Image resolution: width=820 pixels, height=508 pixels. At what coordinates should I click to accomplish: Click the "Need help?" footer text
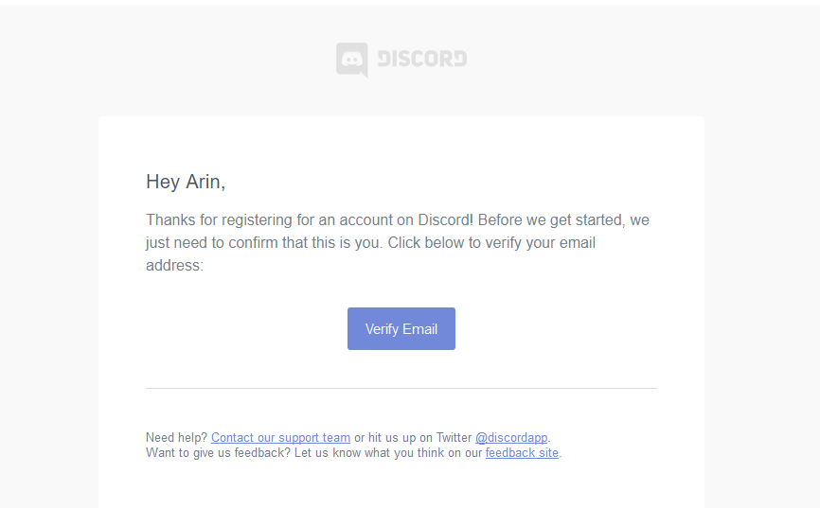pyautogui.click(x=177, y=437)
